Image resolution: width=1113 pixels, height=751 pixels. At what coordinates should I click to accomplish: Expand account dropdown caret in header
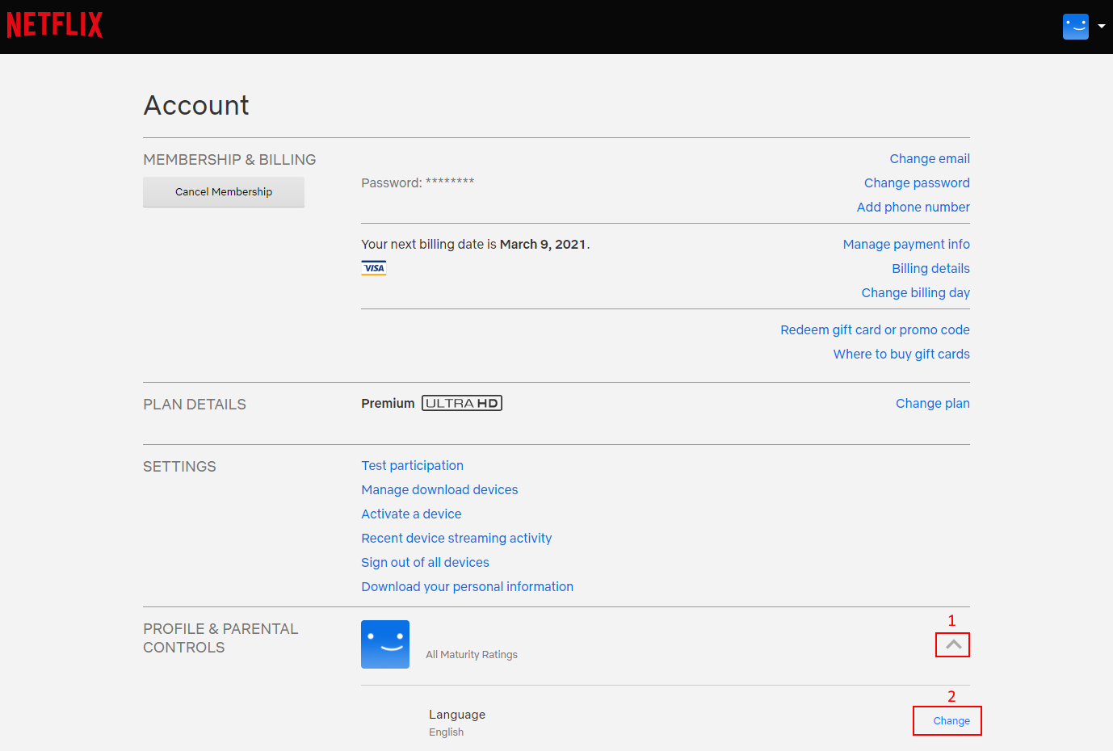[x=1101, y=27]
